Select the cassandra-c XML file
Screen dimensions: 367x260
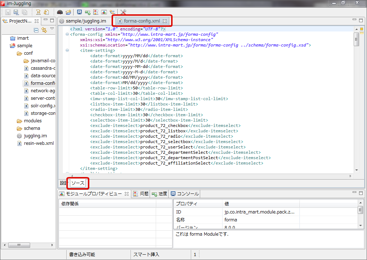coord(40,68)
